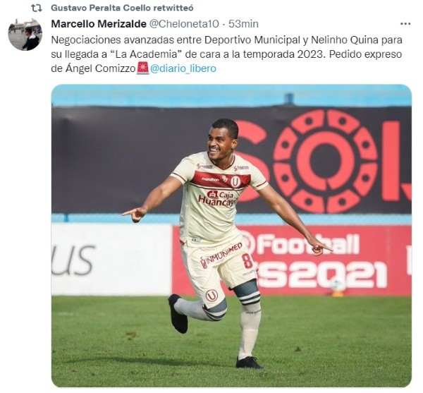Click the Marcello Merizalde display name
423x393 pixels.
coord(99,24)
